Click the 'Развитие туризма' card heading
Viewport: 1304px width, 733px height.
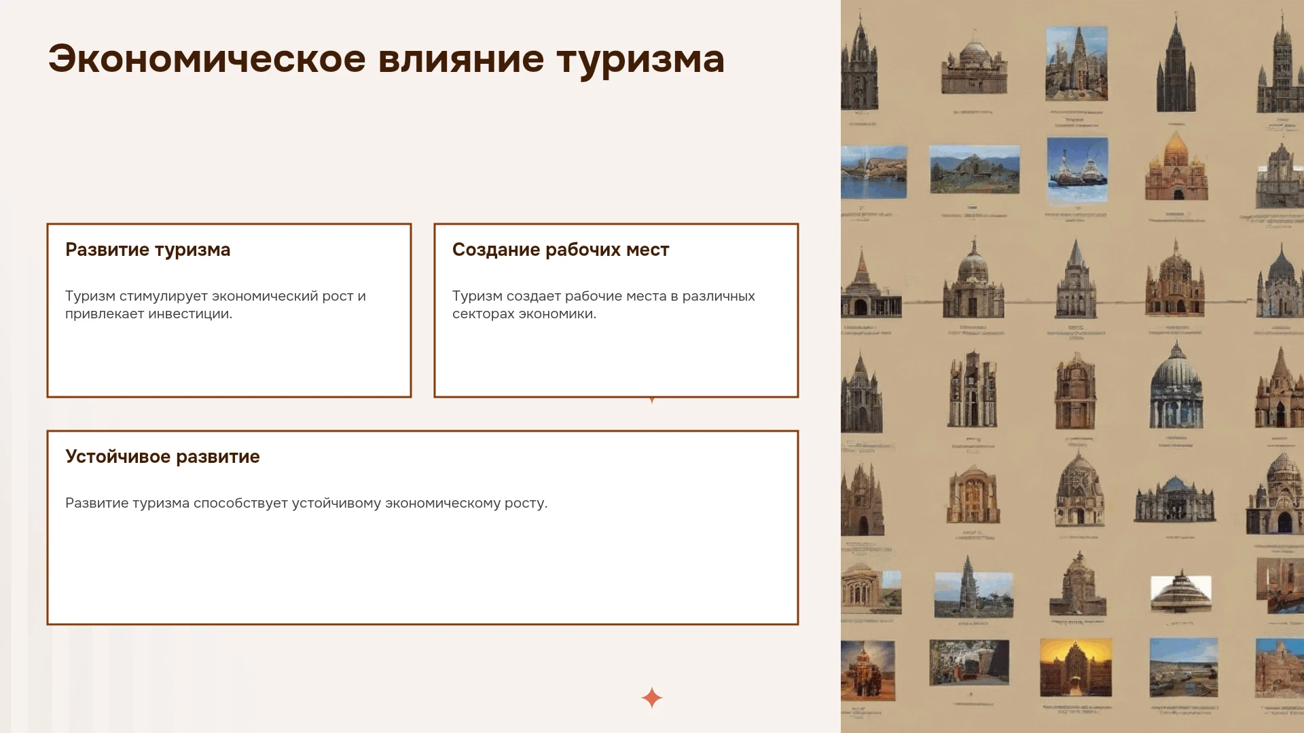pos(148,250)
